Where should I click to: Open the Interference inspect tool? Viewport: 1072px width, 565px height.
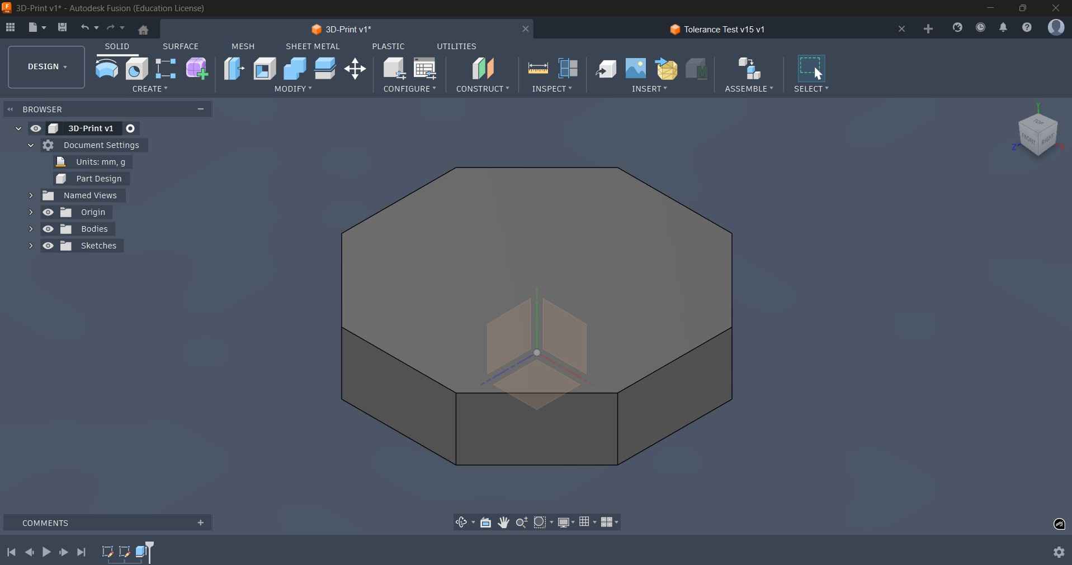pyautogui.click(x=569, y=69)
